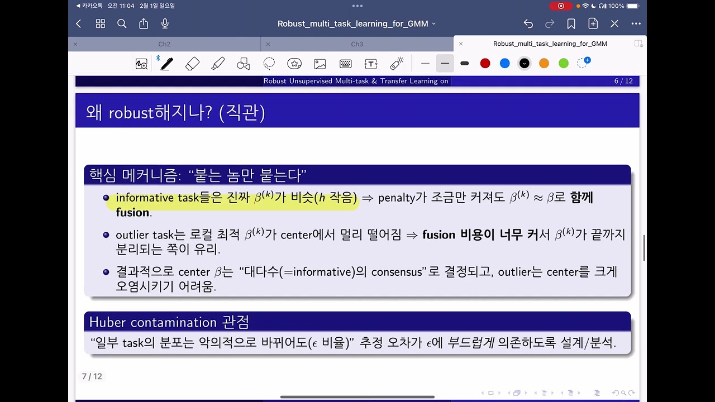Pick the red pen color

(x=485, y=64)
